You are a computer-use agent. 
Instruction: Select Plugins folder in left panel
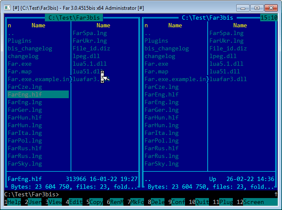click(x=20, y=41)
